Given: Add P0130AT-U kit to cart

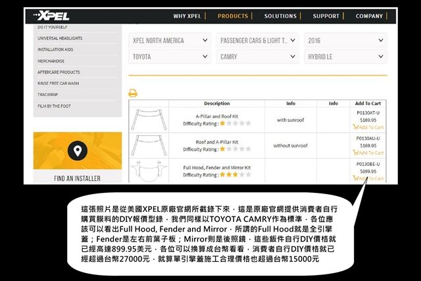Looking at the screenshot, I should pyautogui.click(x=368, y=127).
